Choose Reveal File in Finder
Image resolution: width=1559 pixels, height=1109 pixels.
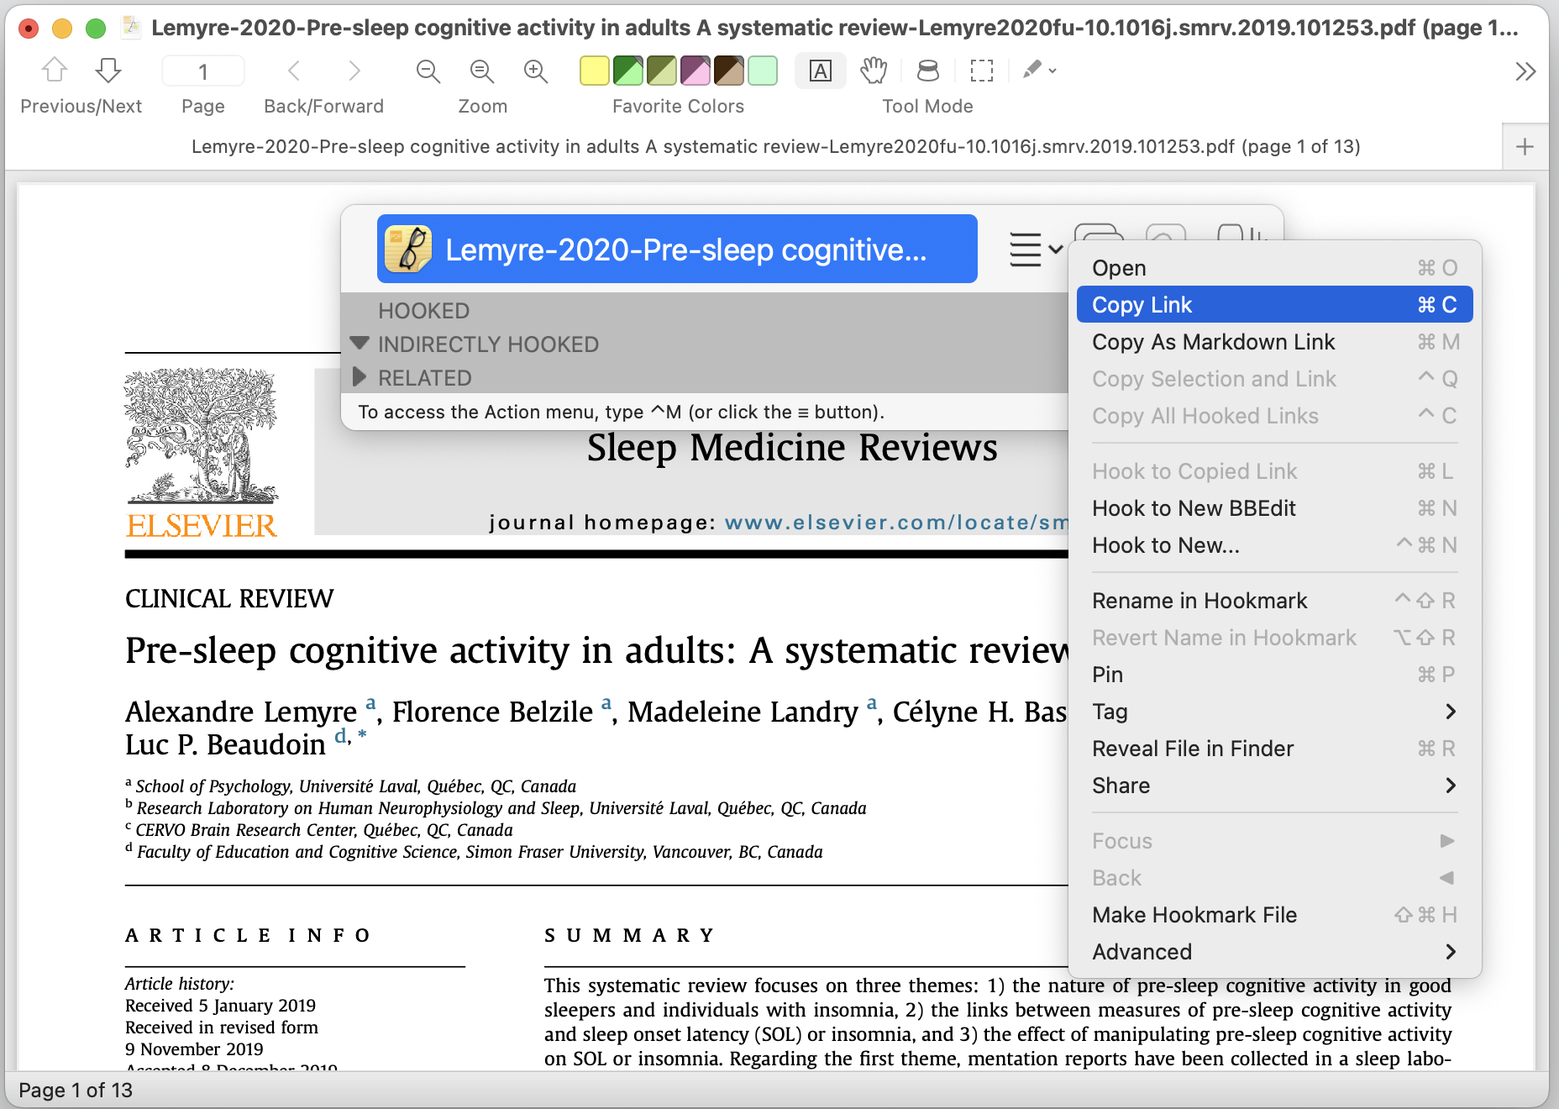1274,749
